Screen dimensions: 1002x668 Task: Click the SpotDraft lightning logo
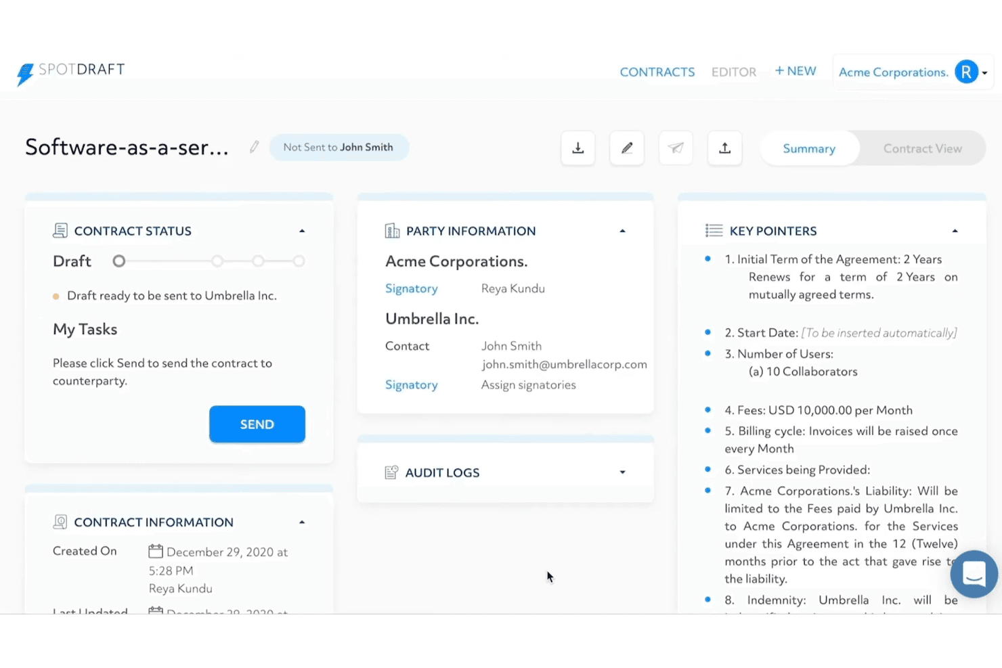tap(25, 74)
